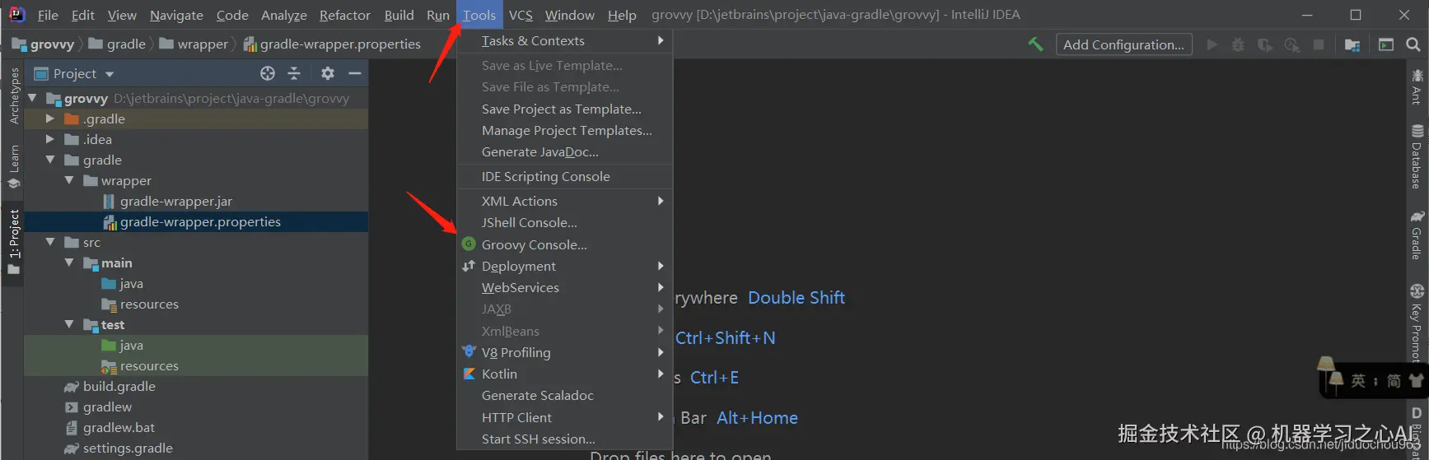Screen dimensions: 1429x460
Task: Collapse the test folder arrow
Action: 69,324
